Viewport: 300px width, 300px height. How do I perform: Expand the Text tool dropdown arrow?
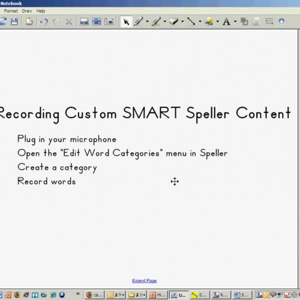point(235,21)
